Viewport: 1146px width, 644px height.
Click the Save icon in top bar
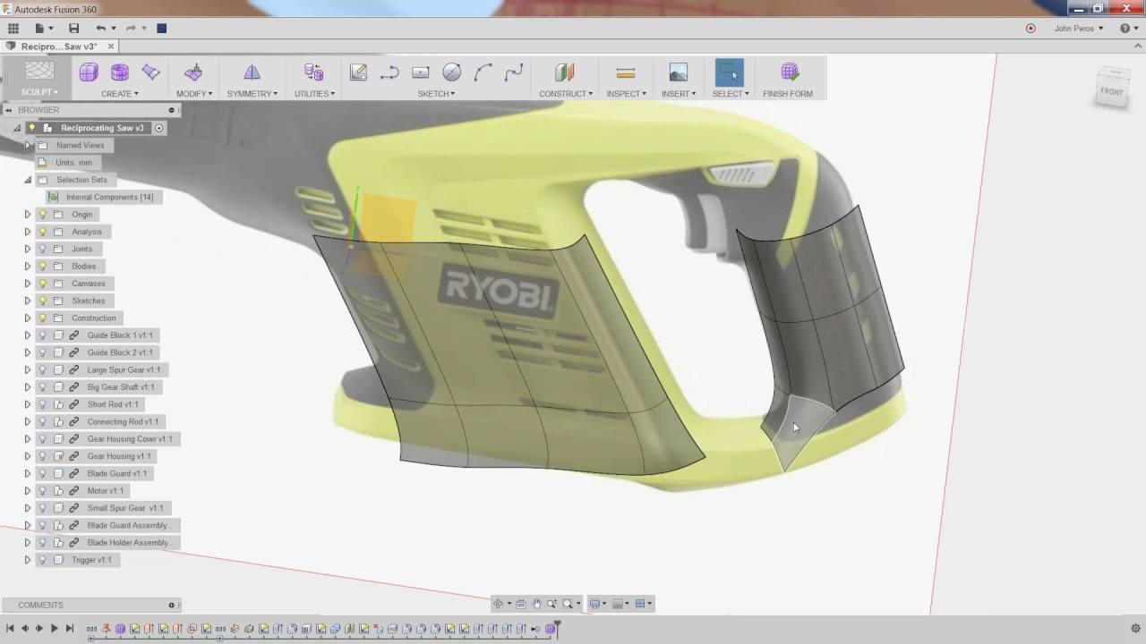(73, 29)
